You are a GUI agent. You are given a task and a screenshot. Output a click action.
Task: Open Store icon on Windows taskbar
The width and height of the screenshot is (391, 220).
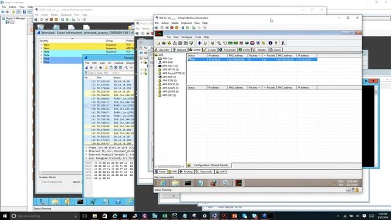[104, 216]
